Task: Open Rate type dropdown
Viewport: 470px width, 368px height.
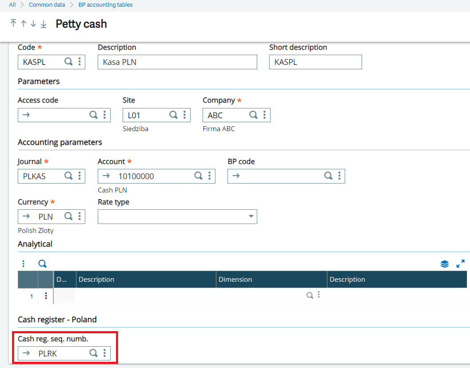Action: coord(251,216)
